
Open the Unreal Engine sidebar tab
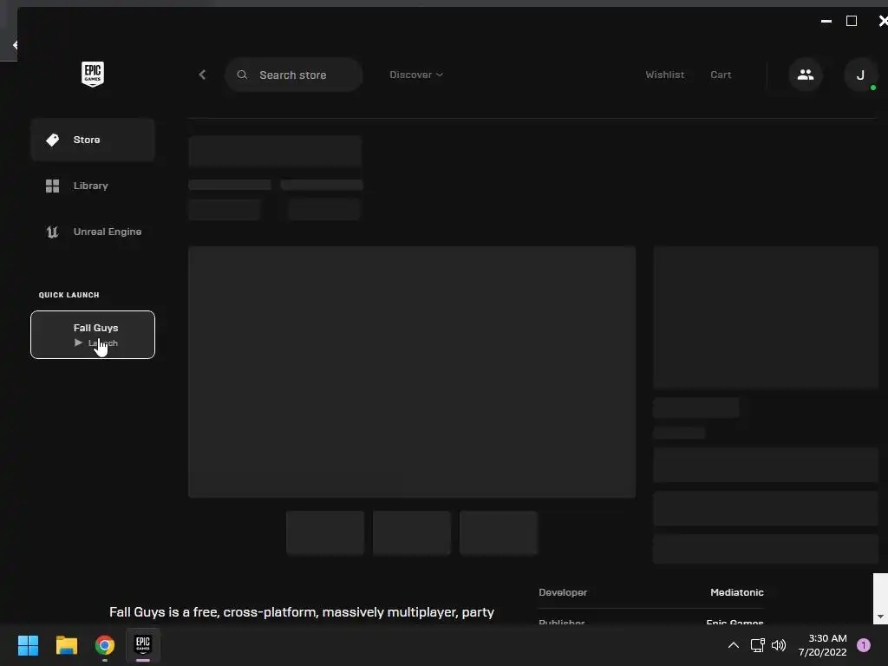pyautogui.click(x=93, y=232)
